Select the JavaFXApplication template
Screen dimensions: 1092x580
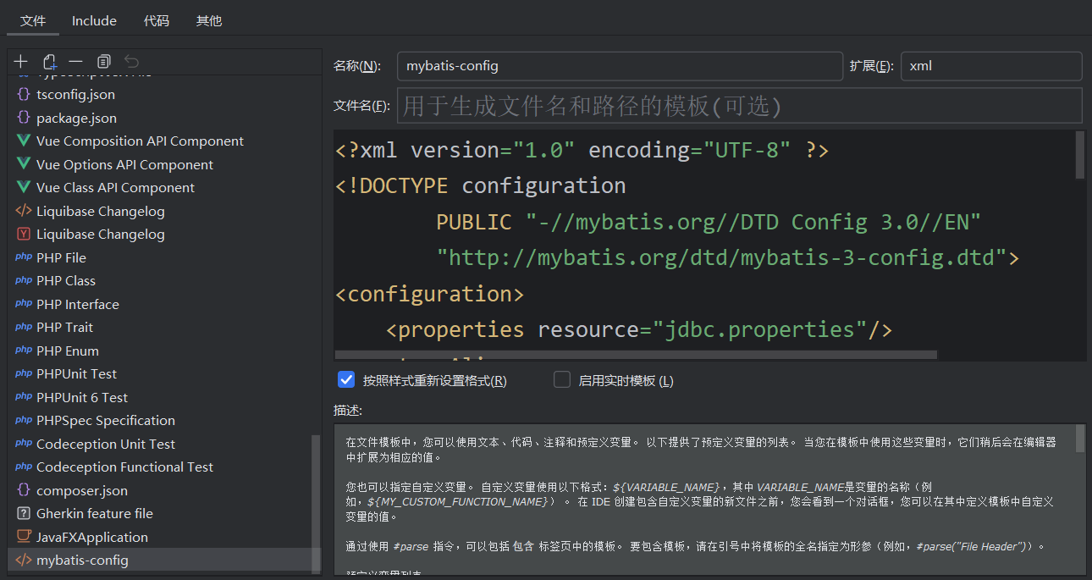click(91, 538)
